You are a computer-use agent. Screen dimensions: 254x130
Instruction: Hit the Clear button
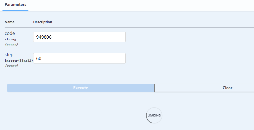pos(227,88)
